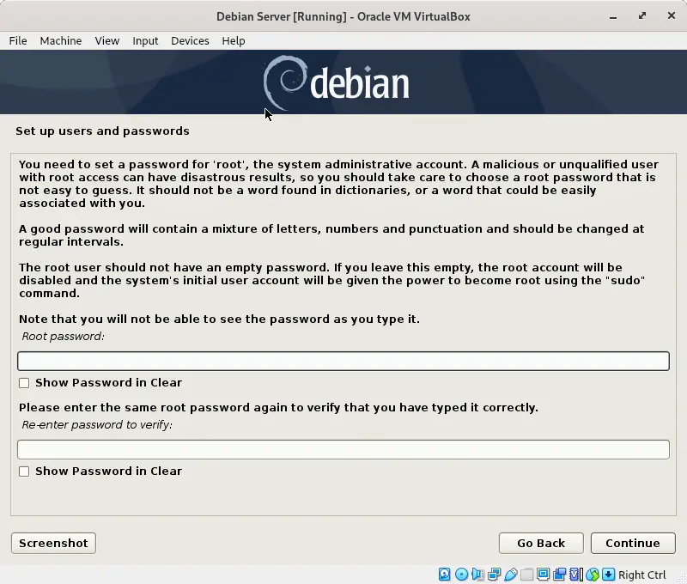Click the mouse integration status icon
The image size is (687, 584).
593,575
